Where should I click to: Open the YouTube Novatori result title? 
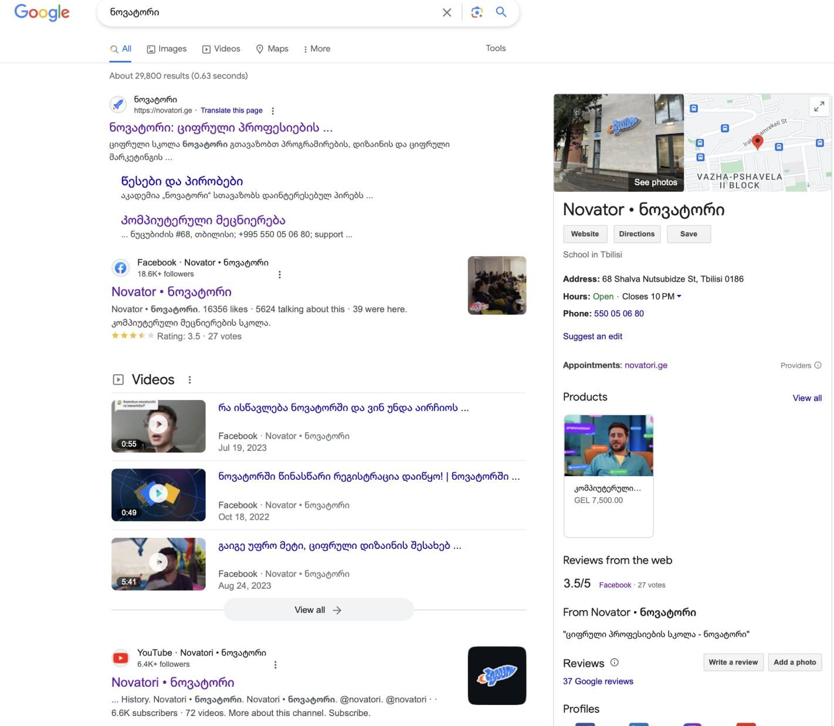tap(172, 683)
